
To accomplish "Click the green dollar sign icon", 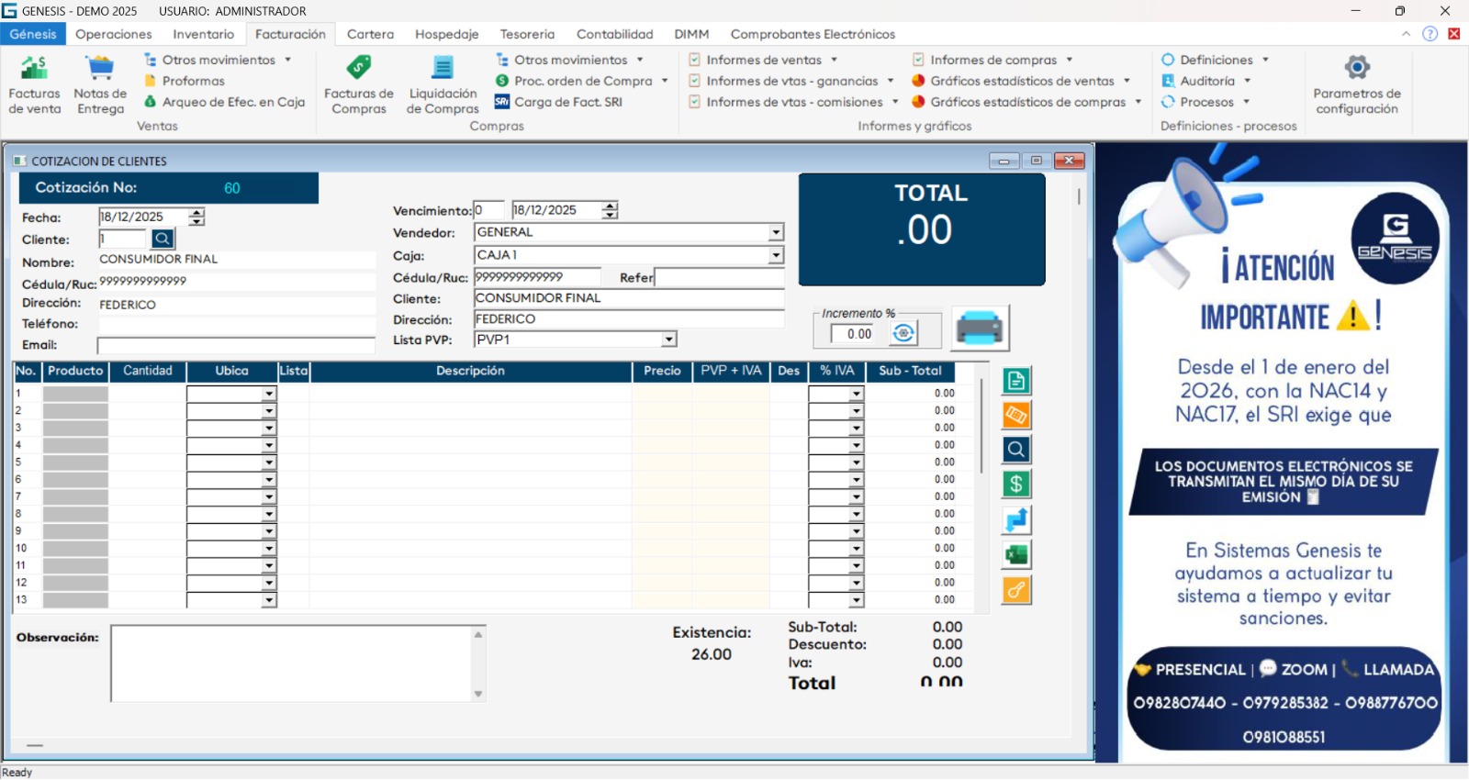I will tap(1016, 485).
